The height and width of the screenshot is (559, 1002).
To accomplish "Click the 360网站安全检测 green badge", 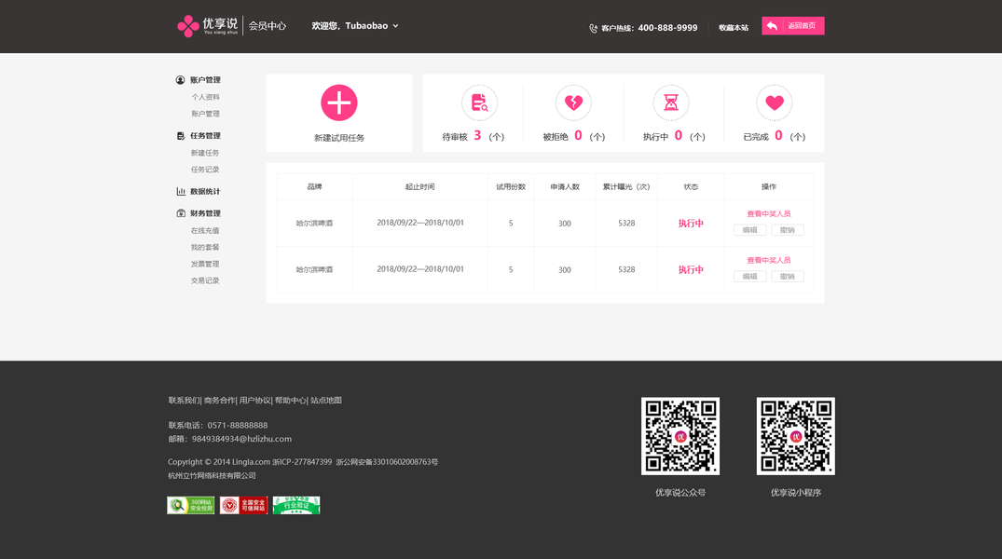I will (190, 505).
